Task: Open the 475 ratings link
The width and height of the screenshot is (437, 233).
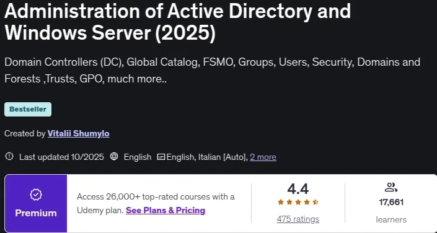Action: coord(298,219)
